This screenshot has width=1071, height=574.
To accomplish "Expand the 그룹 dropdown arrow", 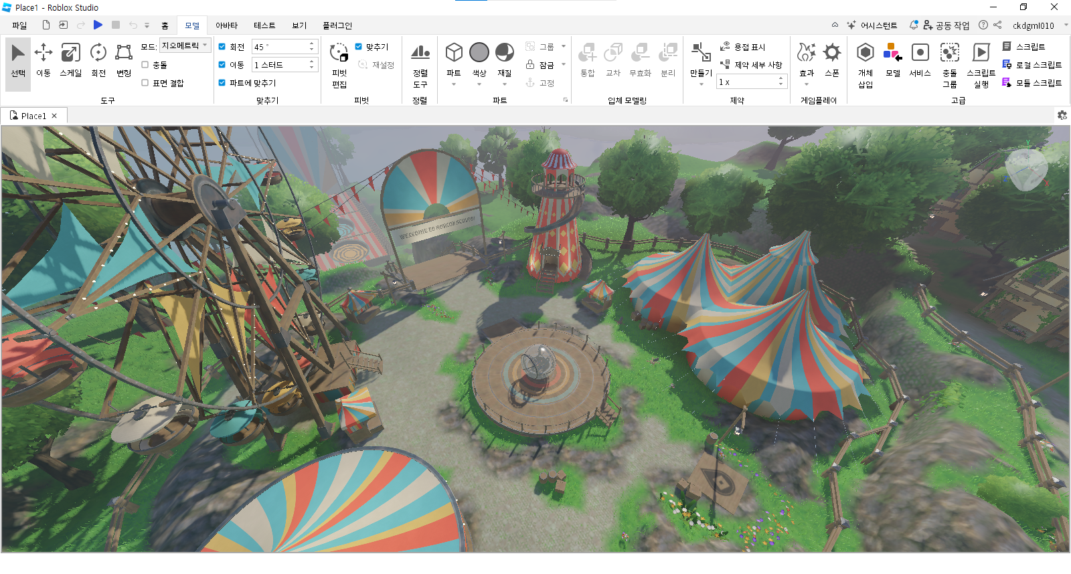I will click(x=564, y=46).
